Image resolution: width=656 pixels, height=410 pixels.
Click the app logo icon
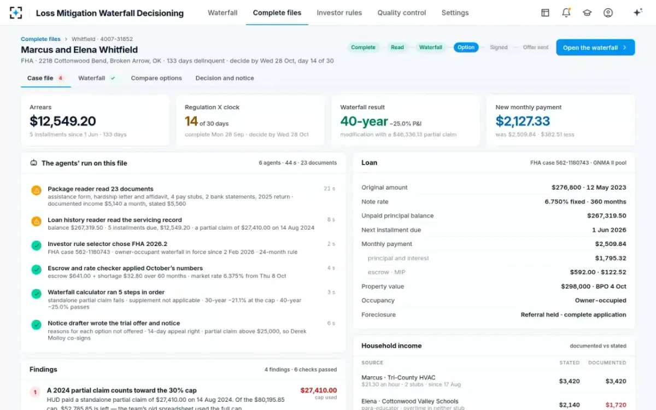[x=16, y=13]
